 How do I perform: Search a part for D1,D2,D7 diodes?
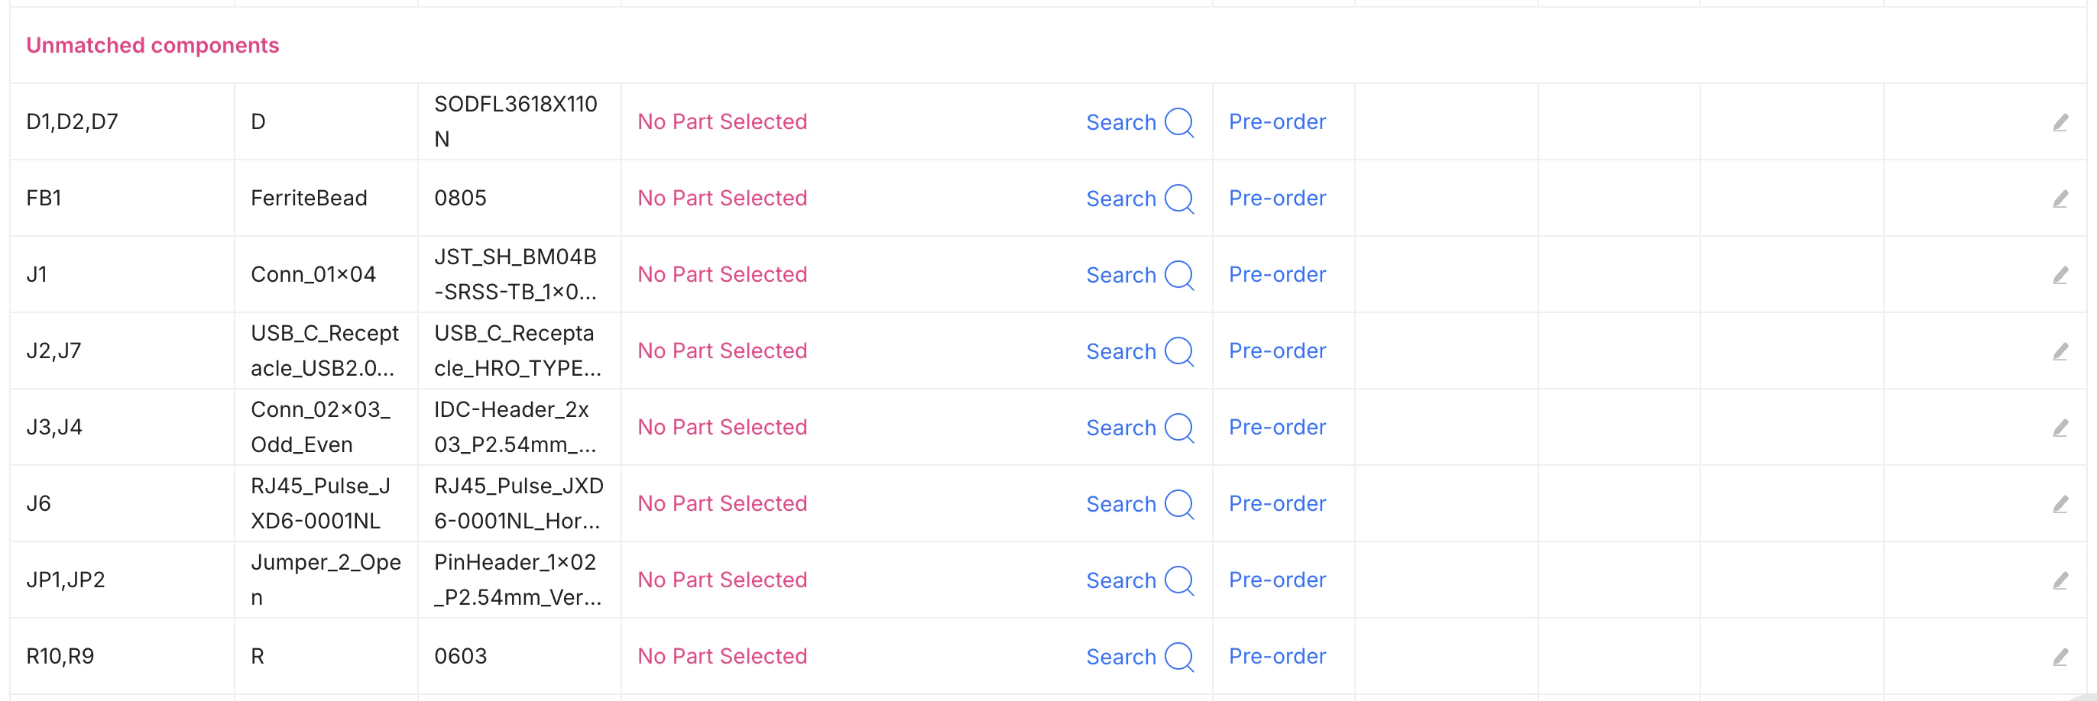(1139, 123)
